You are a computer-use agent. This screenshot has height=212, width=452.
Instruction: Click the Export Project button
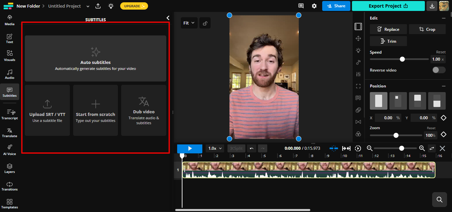coord(388,6)
